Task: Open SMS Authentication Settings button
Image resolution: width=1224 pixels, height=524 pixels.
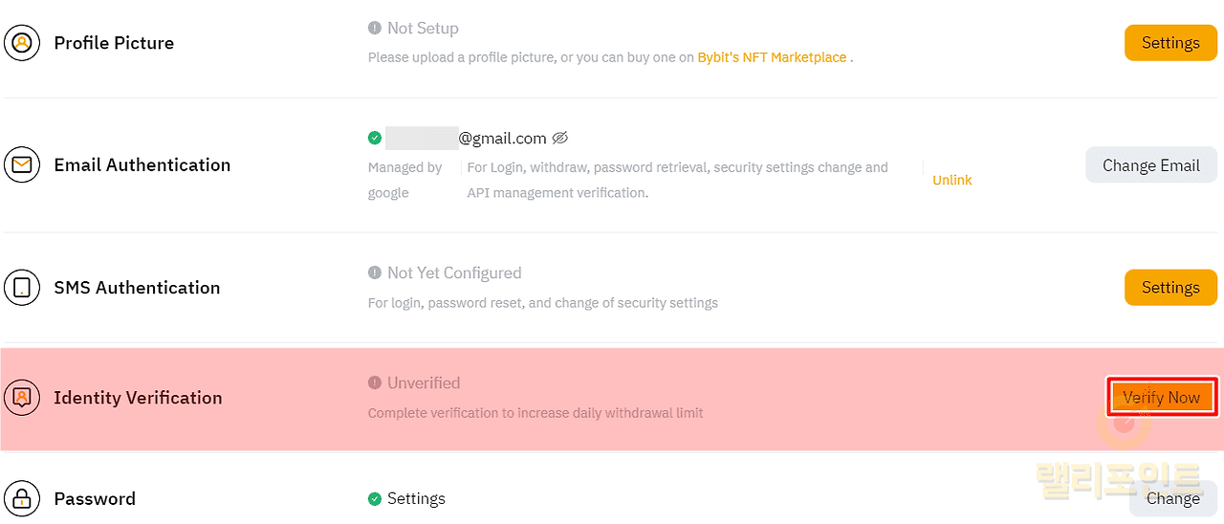Action: (x=1170, y=287)
